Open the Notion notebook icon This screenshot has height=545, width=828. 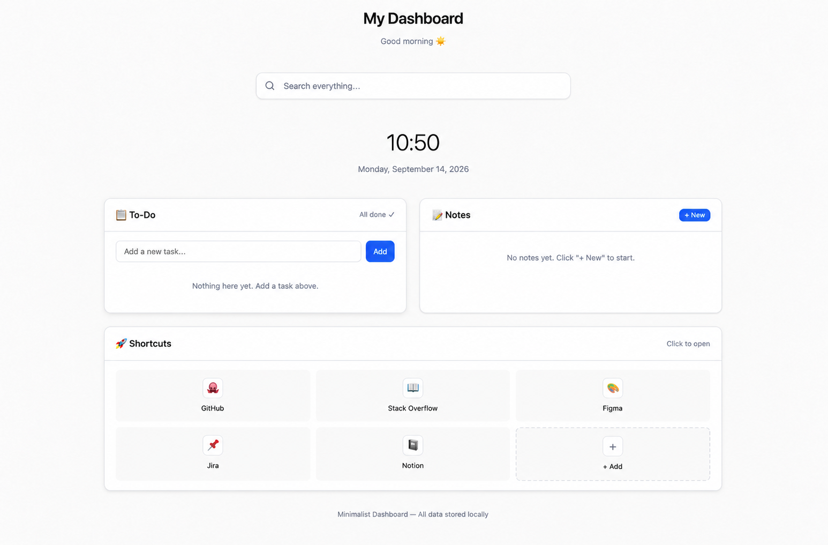point(413,445)
